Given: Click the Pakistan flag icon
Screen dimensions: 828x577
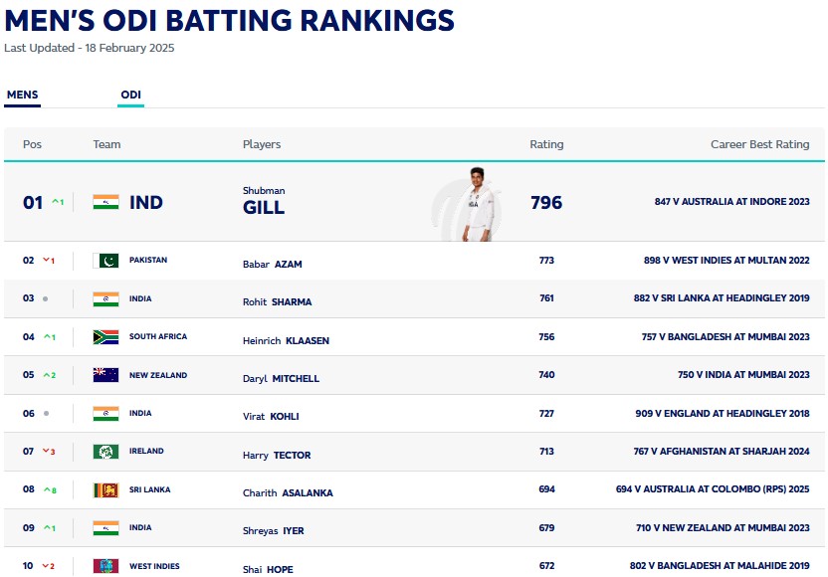Looking at the screenshot, I should (105, 261).
